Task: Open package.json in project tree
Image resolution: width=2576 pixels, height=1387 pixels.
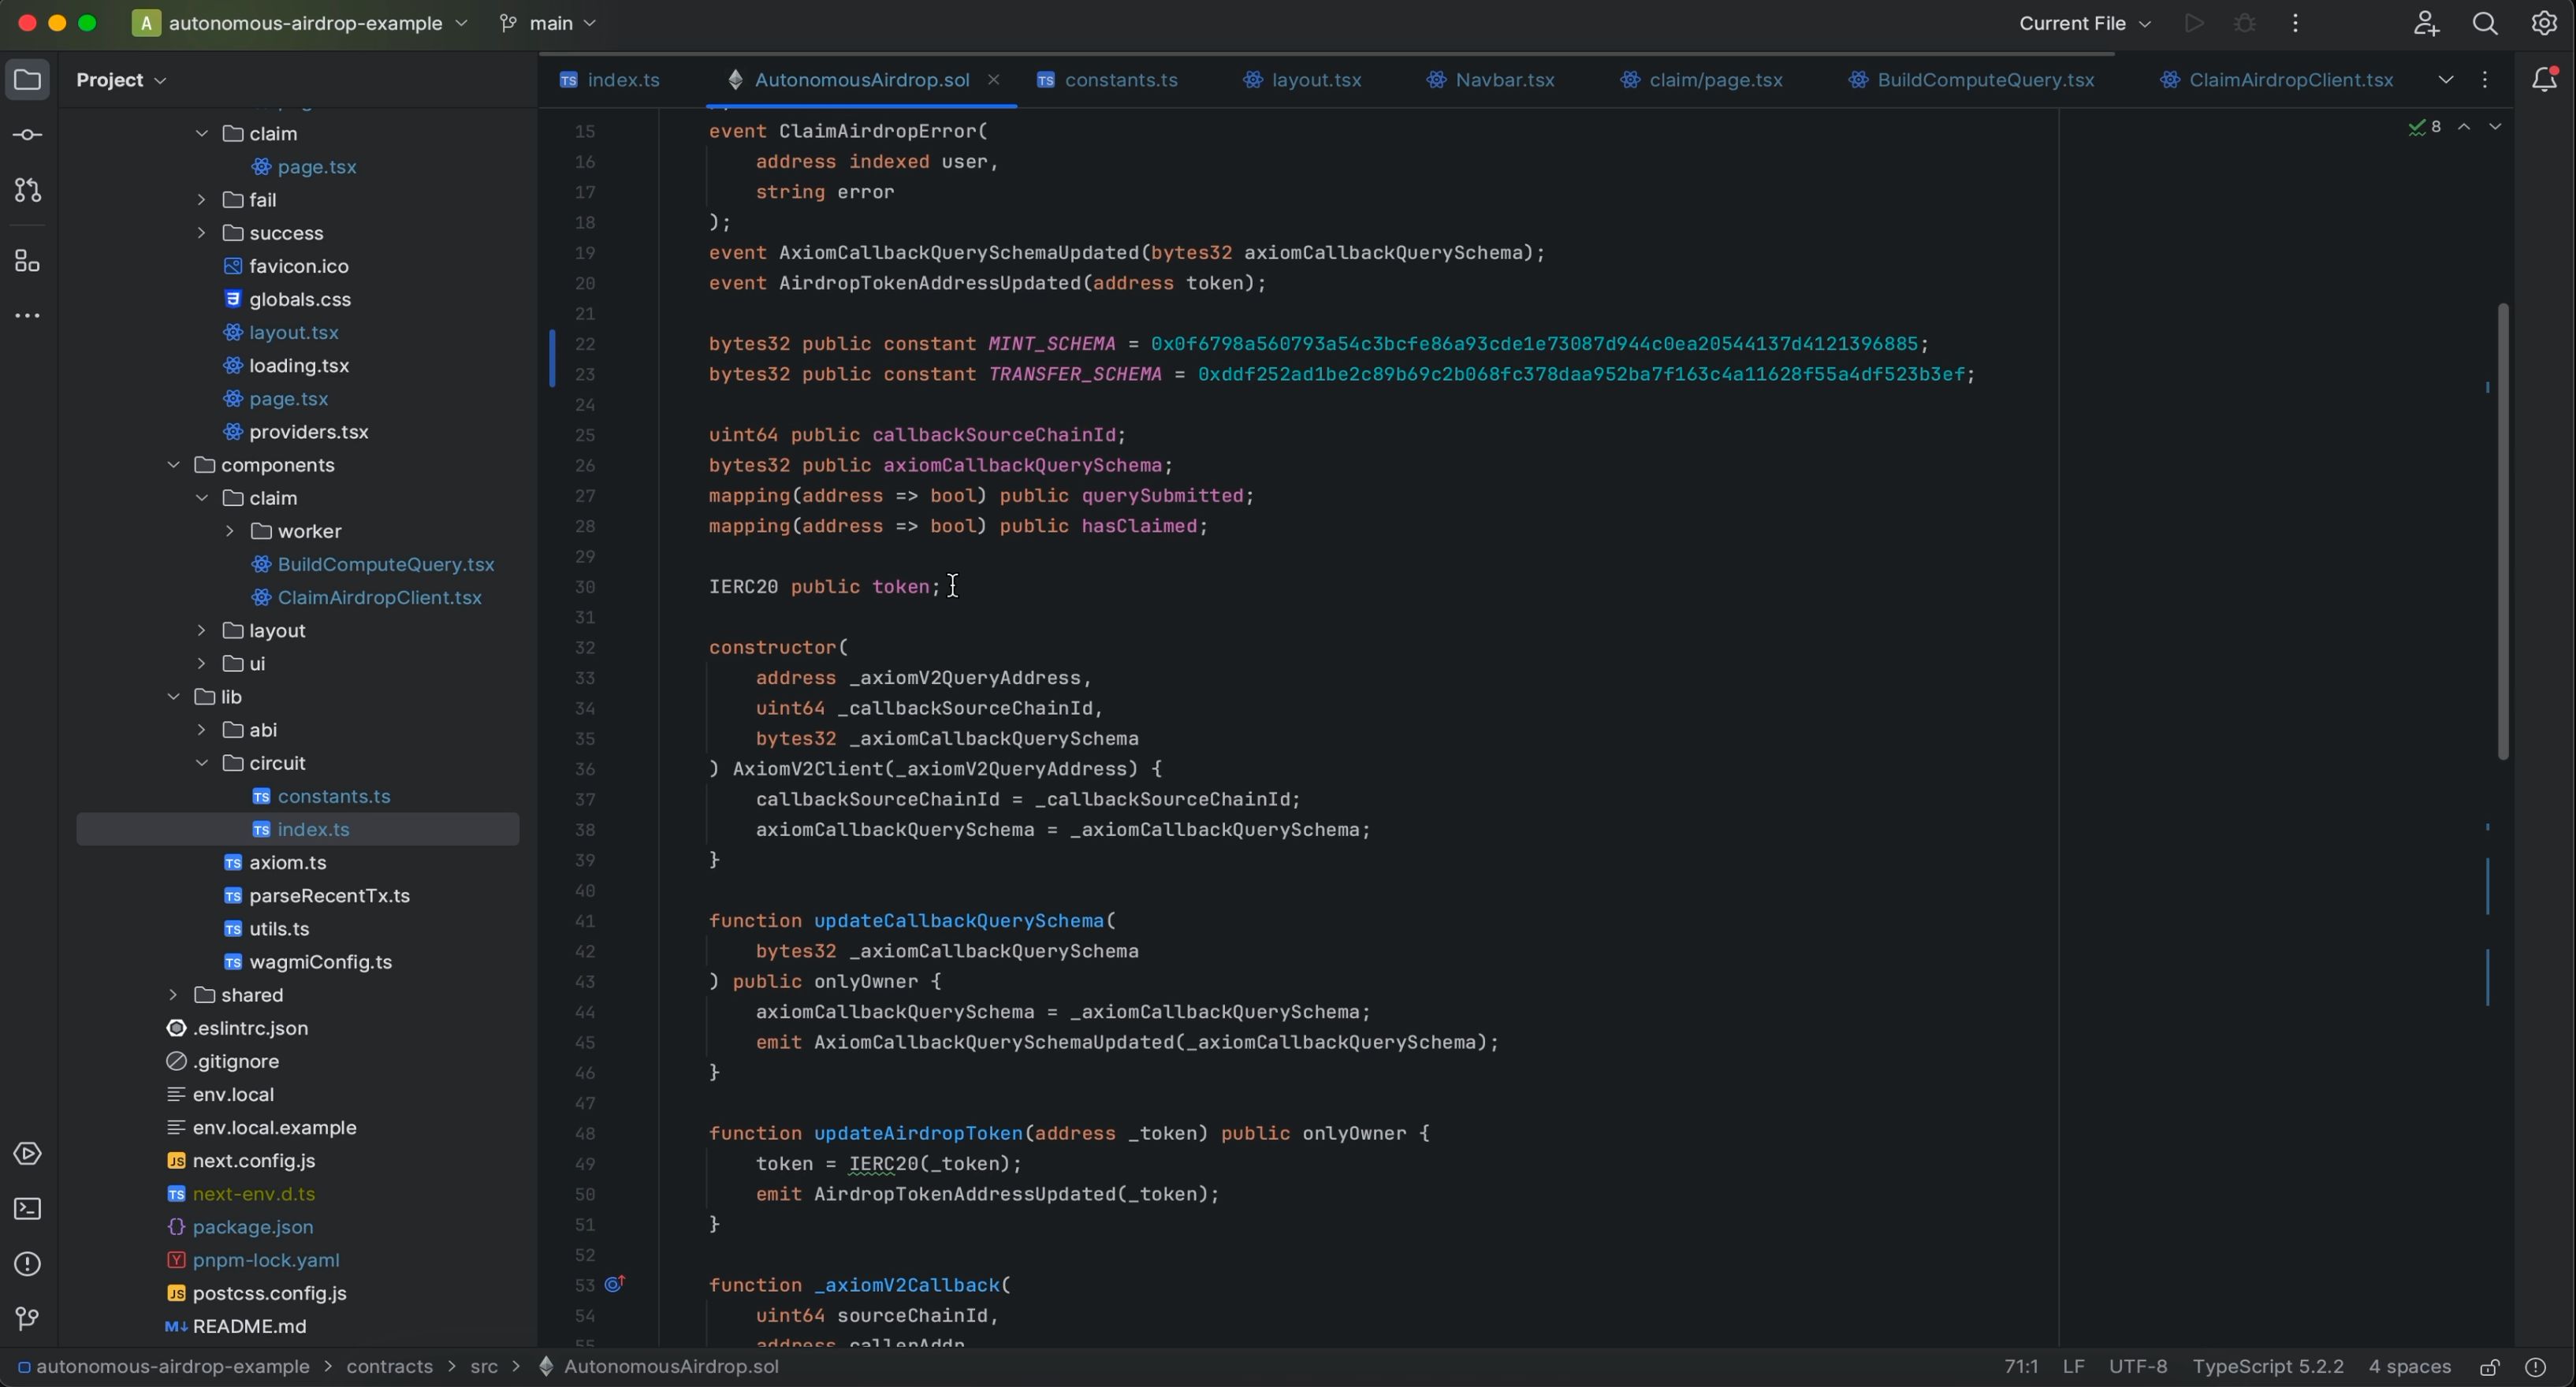Action: pyautogui.click(x=253, y=1227)
